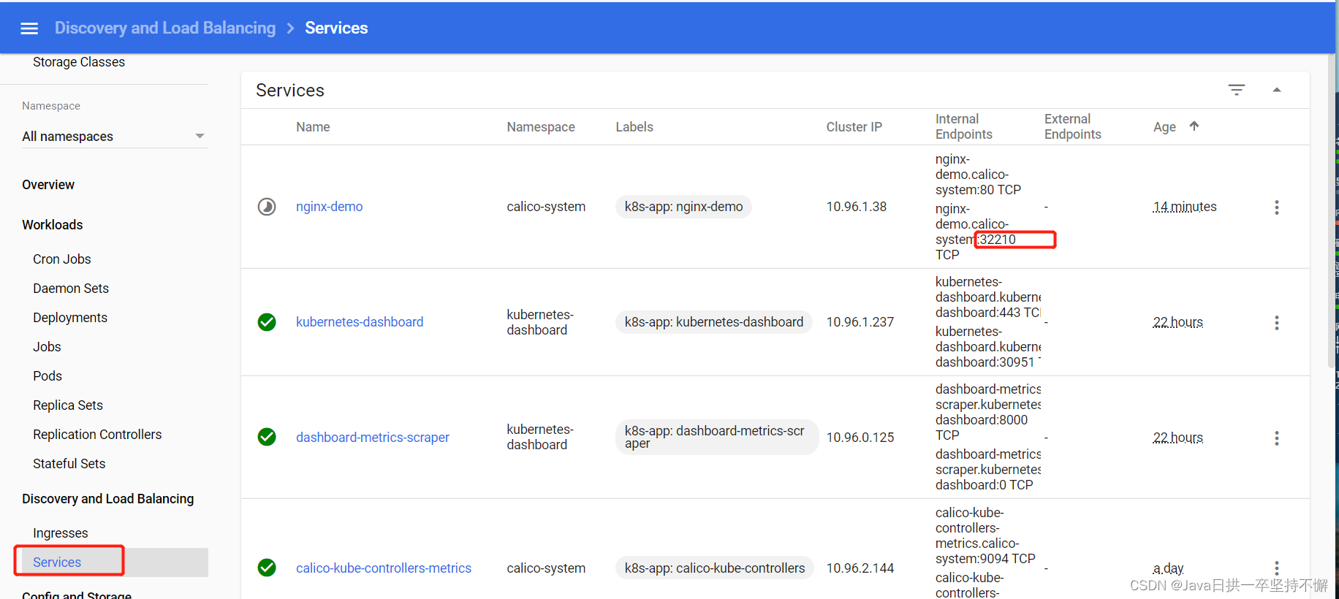This screenshot has height=599, width=1339.
Task: Navigate to Cron Jobs
Action: click(x=62, y=259)
